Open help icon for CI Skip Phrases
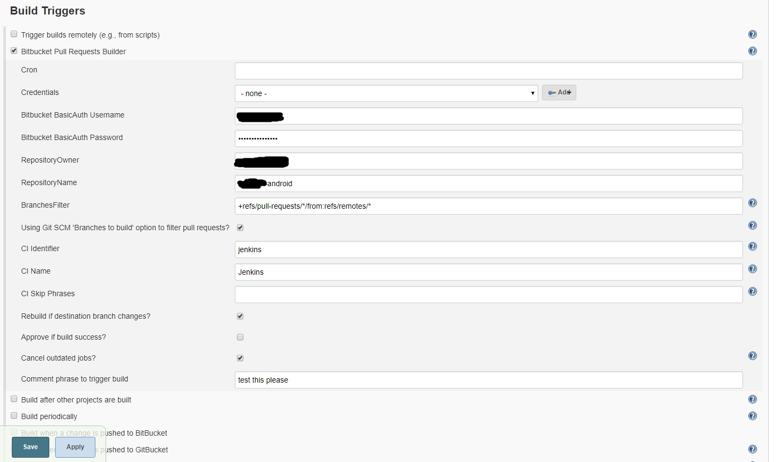 [752, 292]
